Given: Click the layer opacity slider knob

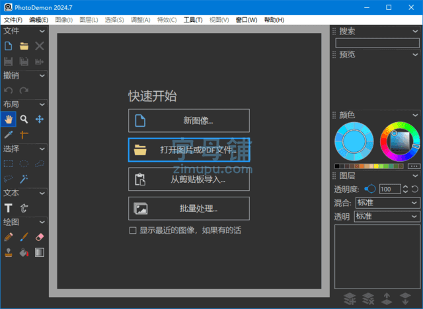Looking at the screenshot, I should coord(371,189).
